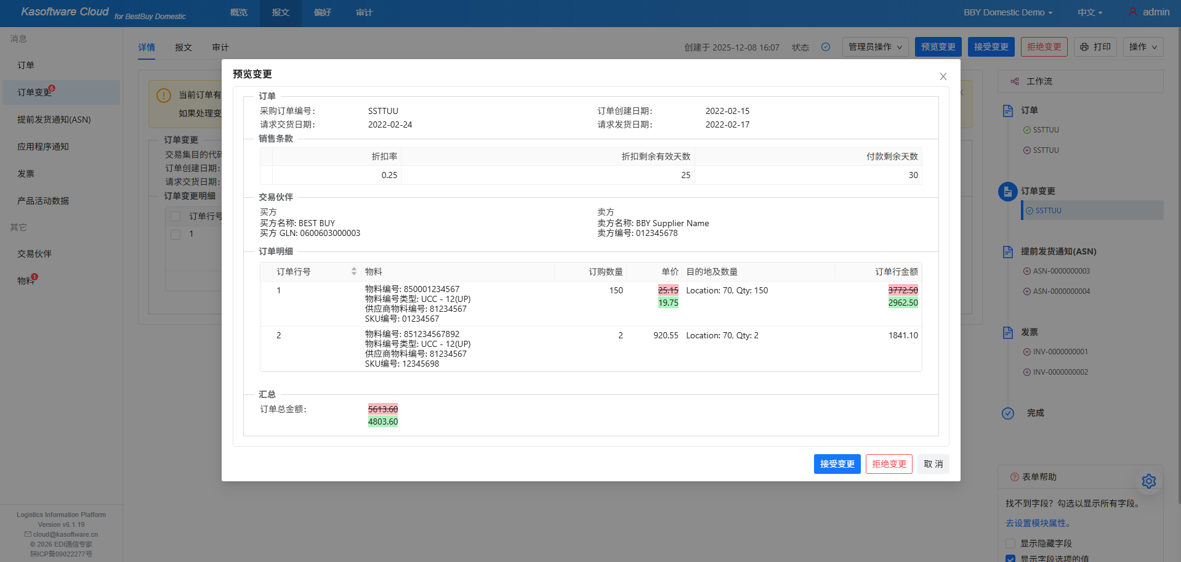The image size is (1181, 562).
Task: Click the workflow diagram icon
Action: 1014,81
